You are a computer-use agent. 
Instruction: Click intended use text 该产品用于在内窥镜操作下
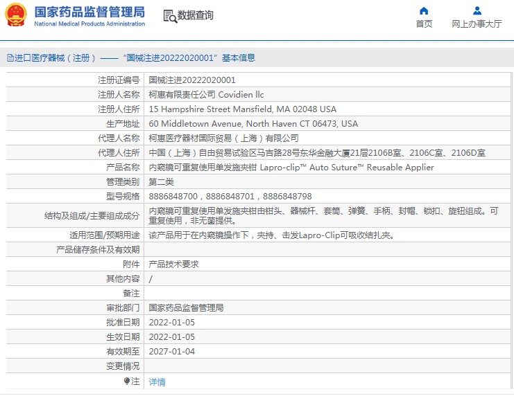point(272,235)
